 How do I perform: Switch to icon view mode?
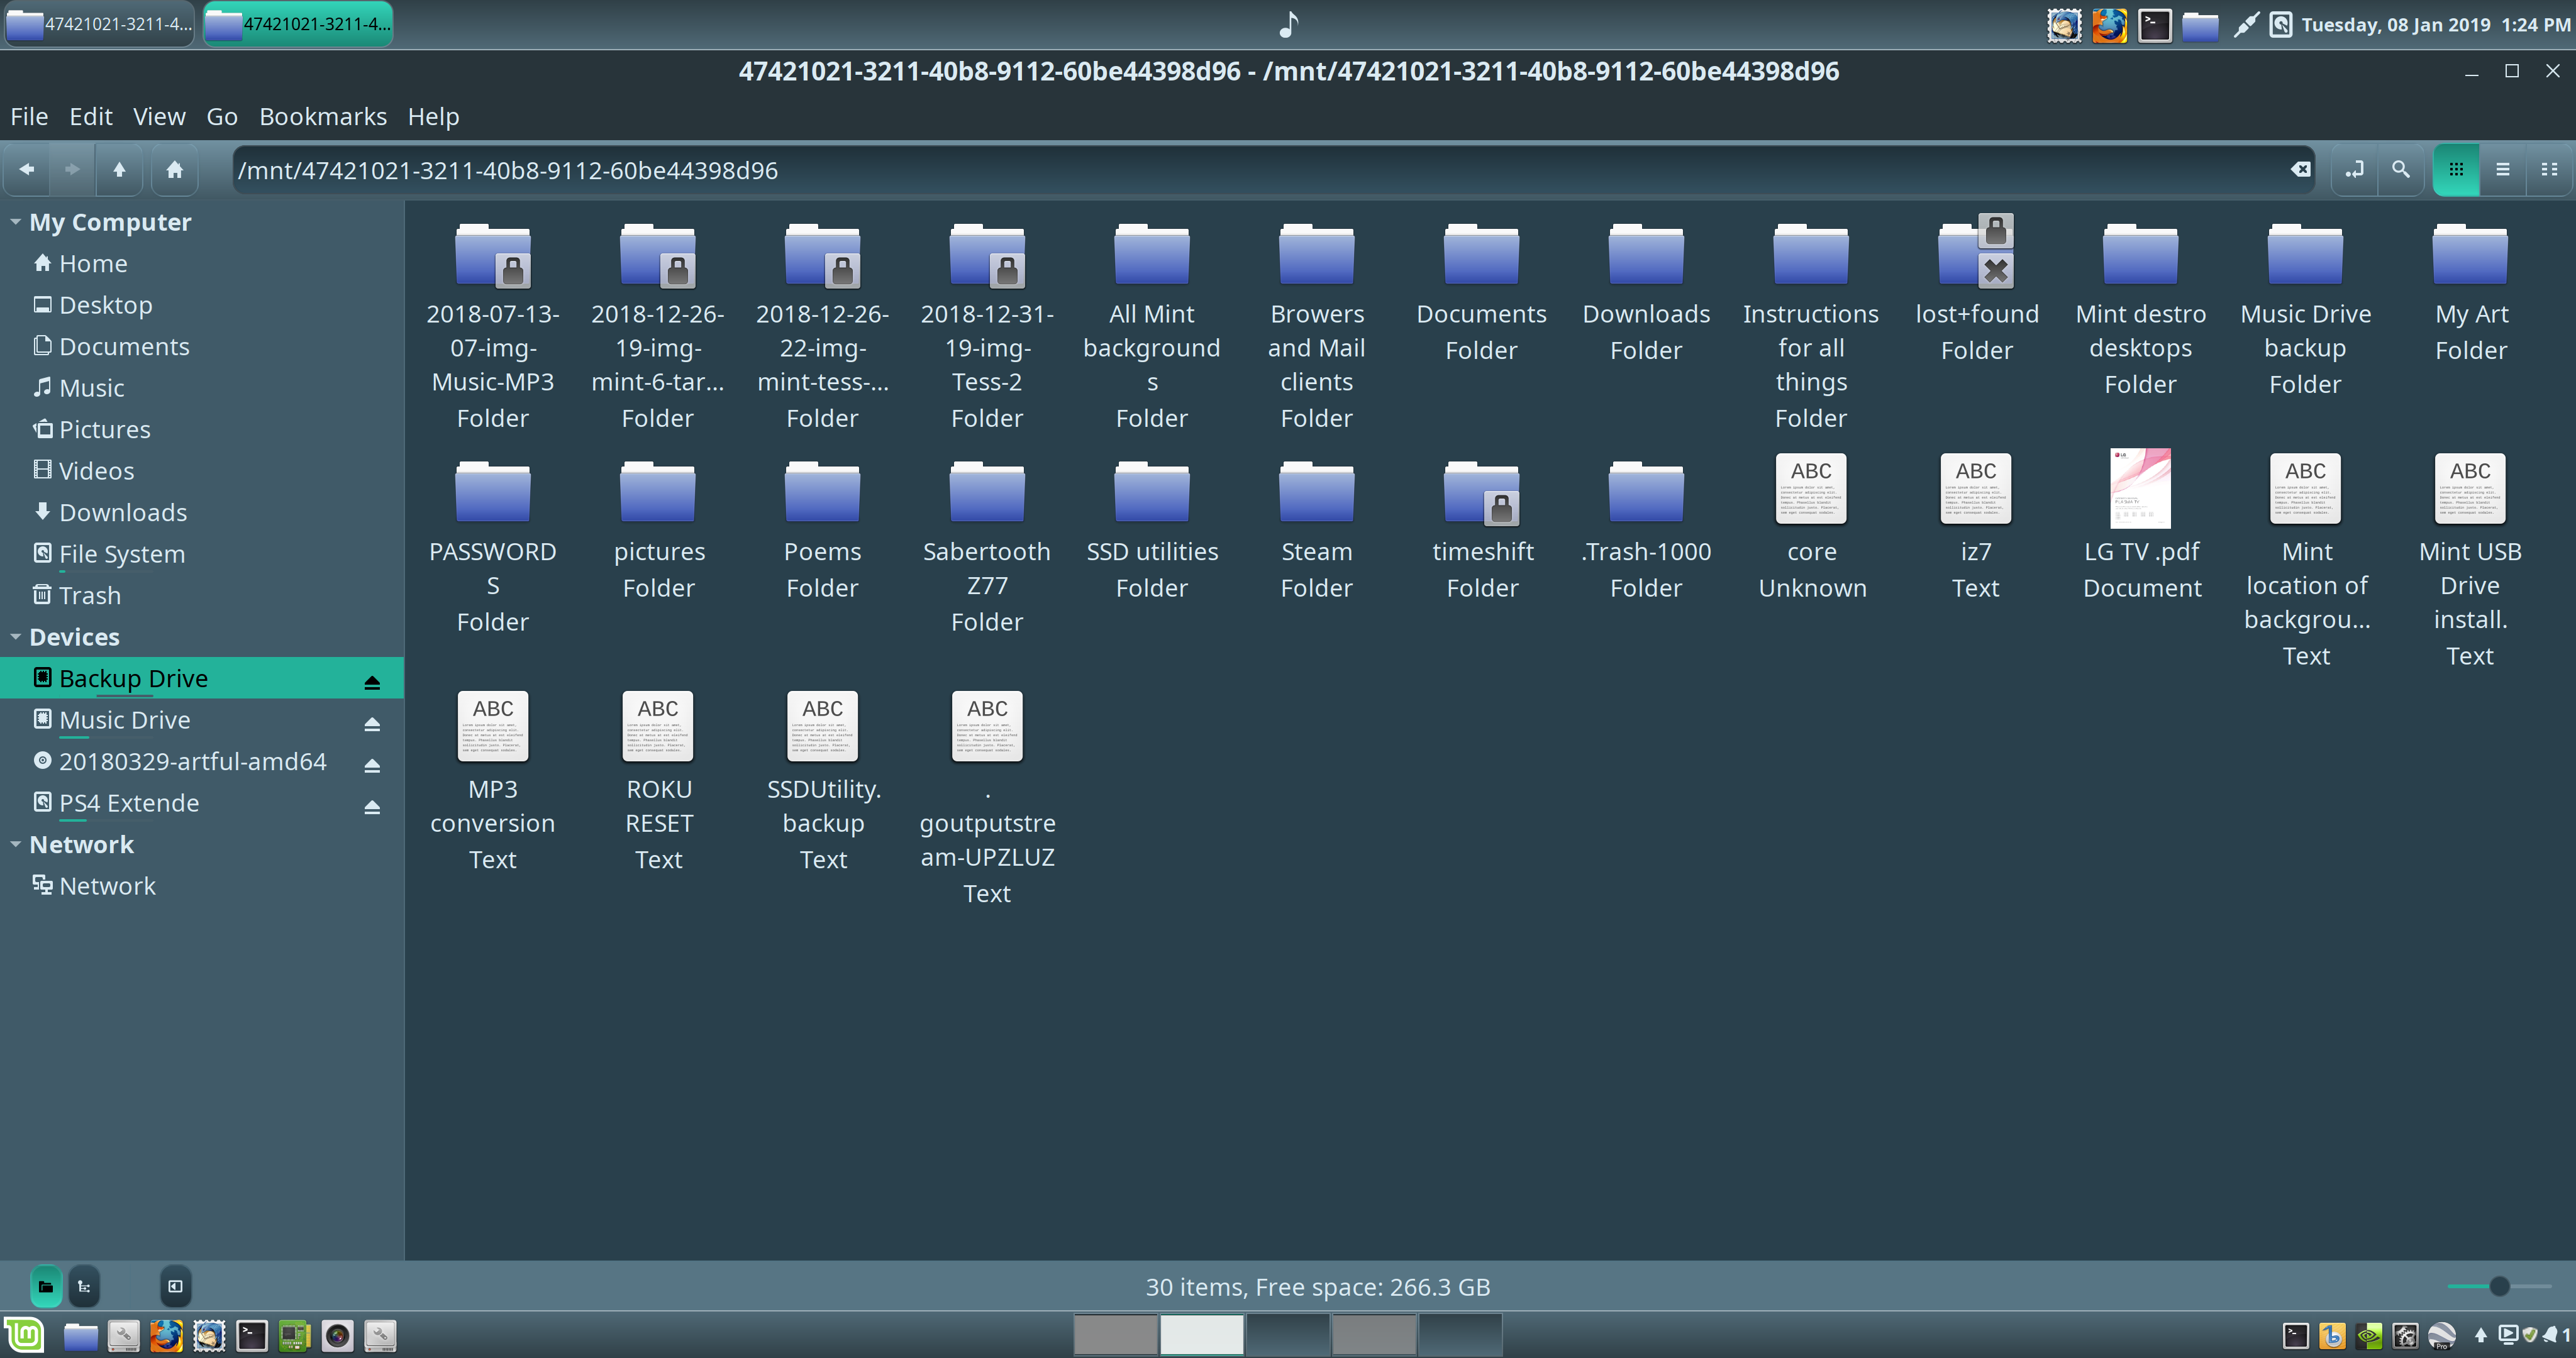(2456, 169)
